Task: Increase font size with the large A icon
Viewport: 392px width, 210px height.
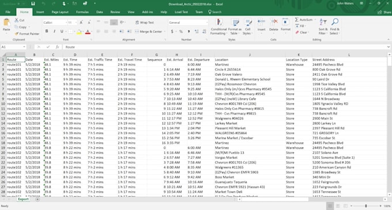Action: pyautogui.click(x=81, y=22)
